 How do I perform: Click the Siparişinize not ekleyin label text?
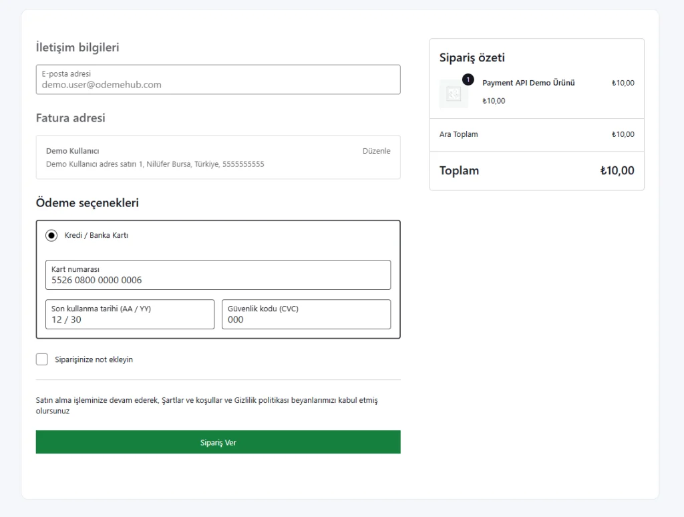(x=94, y=359)
